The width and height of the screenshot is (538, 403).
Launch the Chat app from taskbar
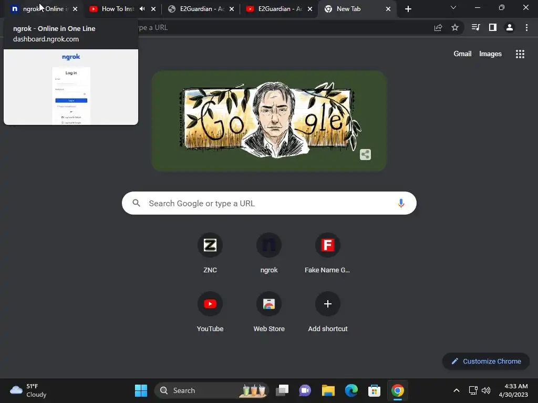click(x=305, y=390)
